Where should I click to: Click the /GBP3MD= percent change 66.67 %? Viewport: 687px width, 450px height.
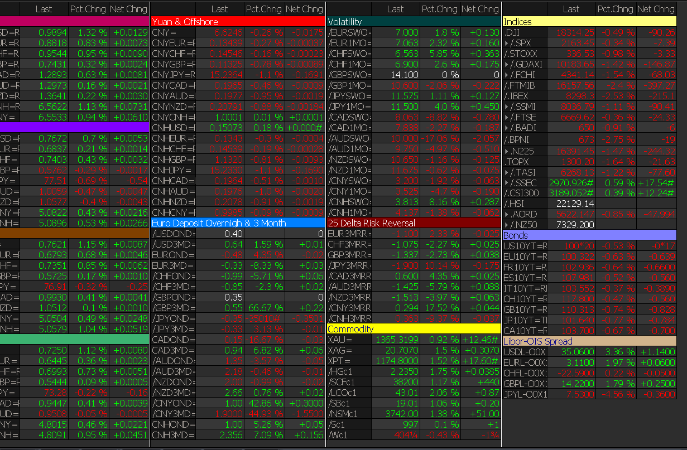click(267, 308)
